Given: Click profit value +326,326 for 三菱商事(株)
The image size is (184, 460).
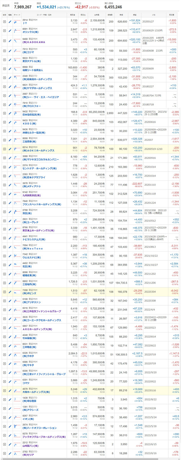Looking at the screenshot, I should pos(136,138).
